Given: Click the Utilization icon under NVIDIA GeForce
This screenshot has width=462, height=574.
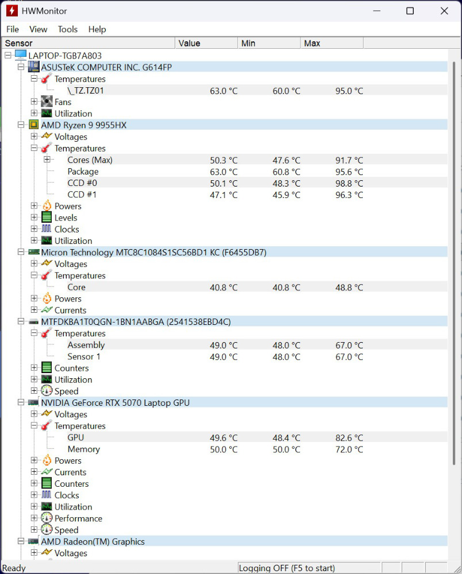Looking at the screenshot, I should (47, 507).
